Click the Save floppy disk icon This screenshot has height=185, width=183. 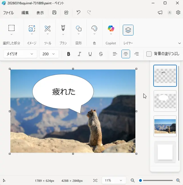54,13
